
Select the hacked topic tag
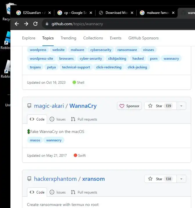coord(138,59)
